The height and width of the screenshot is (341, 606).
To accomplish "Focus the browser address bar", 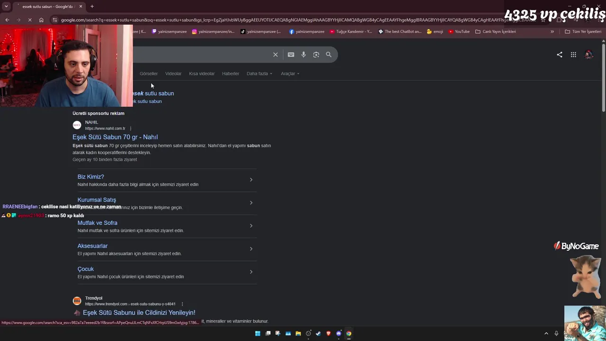I will pos(298,20).
